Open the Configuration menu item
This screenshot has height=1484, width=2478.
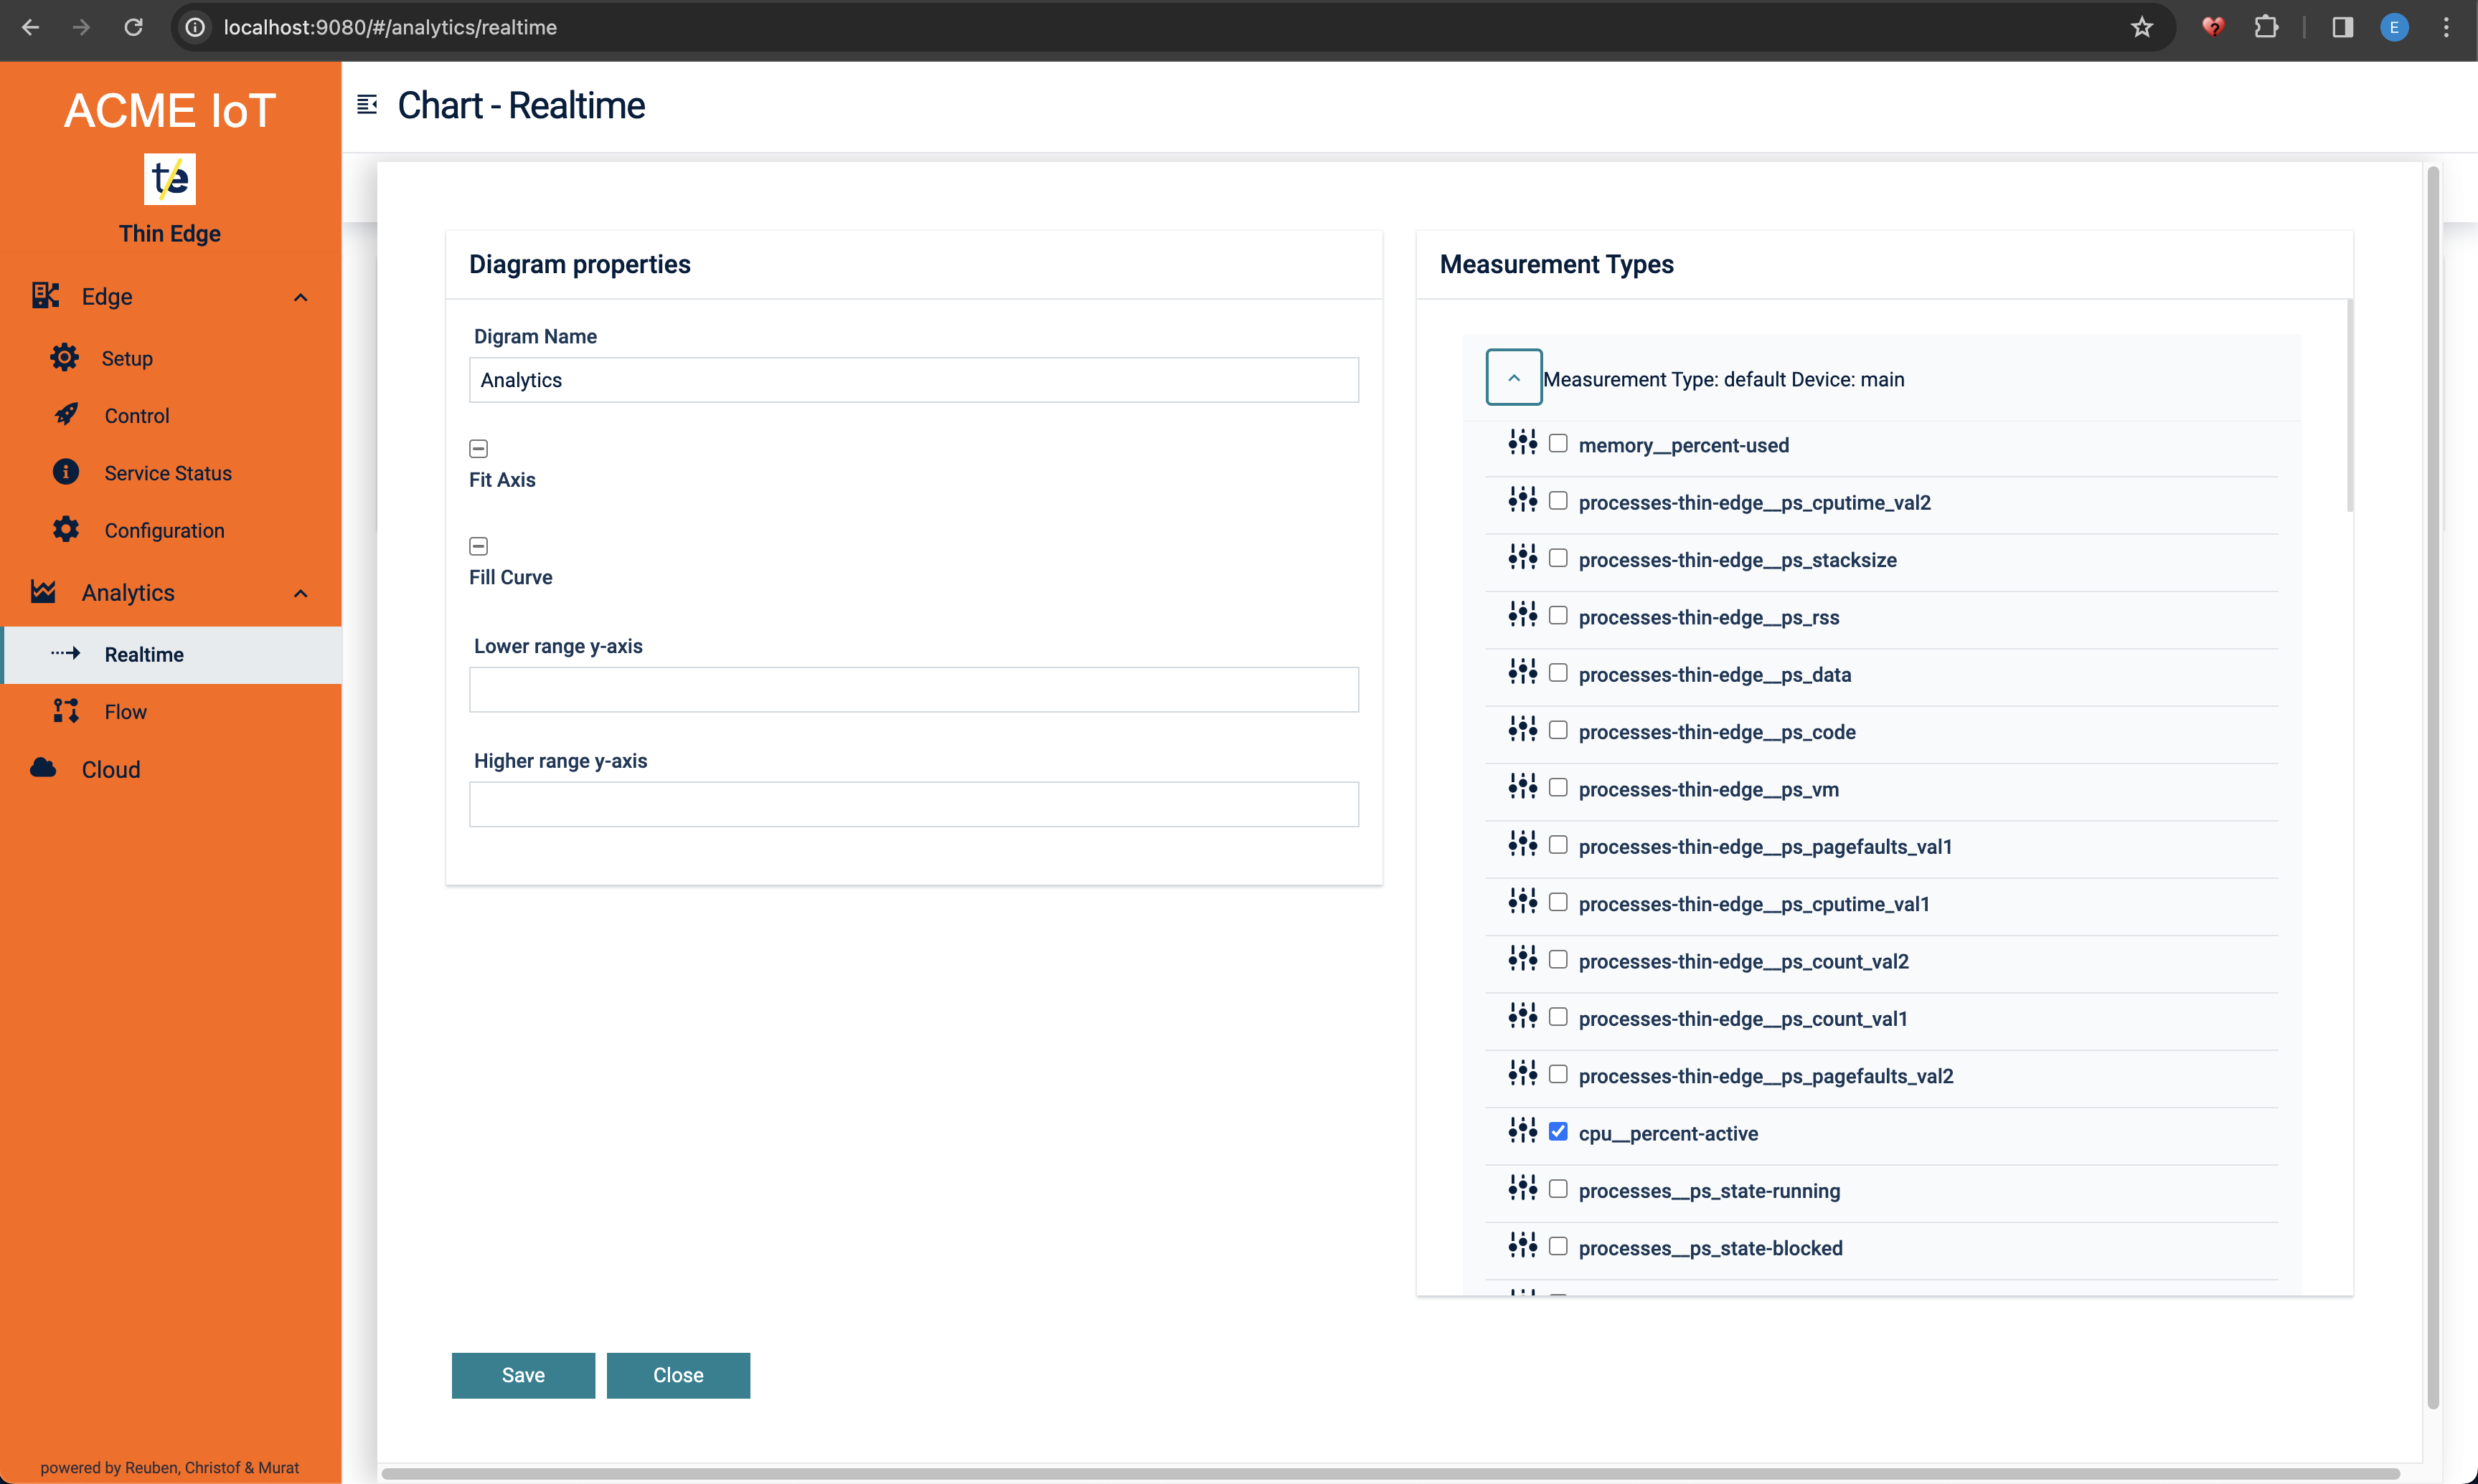point(164,530)
